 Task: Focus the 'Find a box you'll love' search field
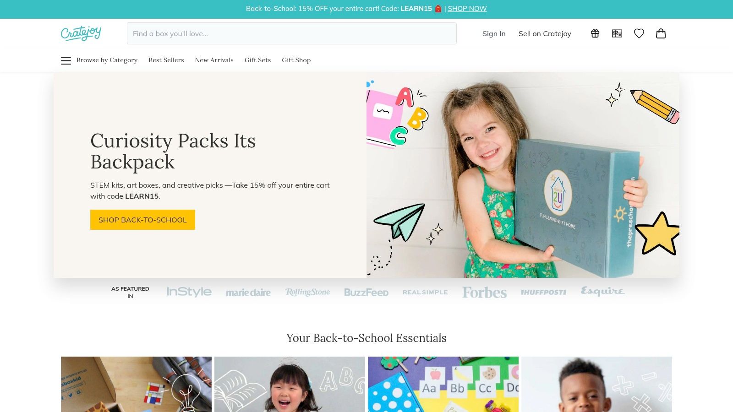click(x=292, y=33)
